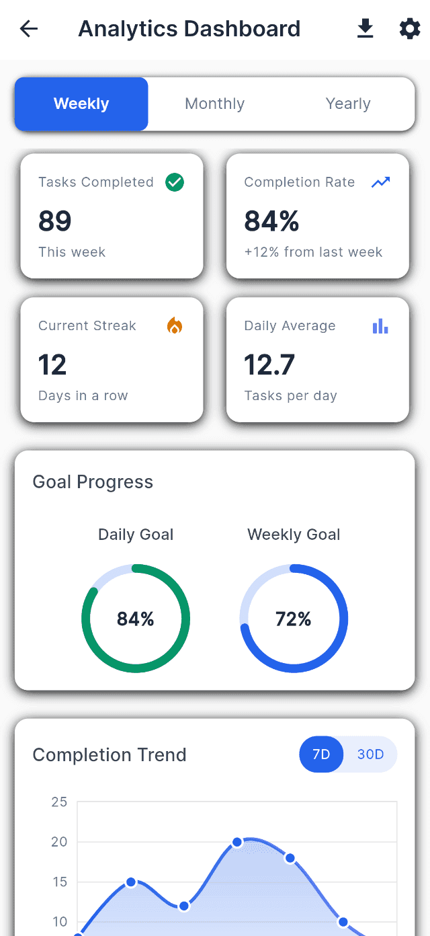Open the Completion Rate card
This screenshot has height=936, width=430.
click(x=318, y=216)
